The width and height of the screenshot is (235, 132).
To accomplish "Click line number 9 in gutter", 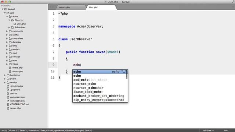I will pyautogui.click(x=54, y=65).
